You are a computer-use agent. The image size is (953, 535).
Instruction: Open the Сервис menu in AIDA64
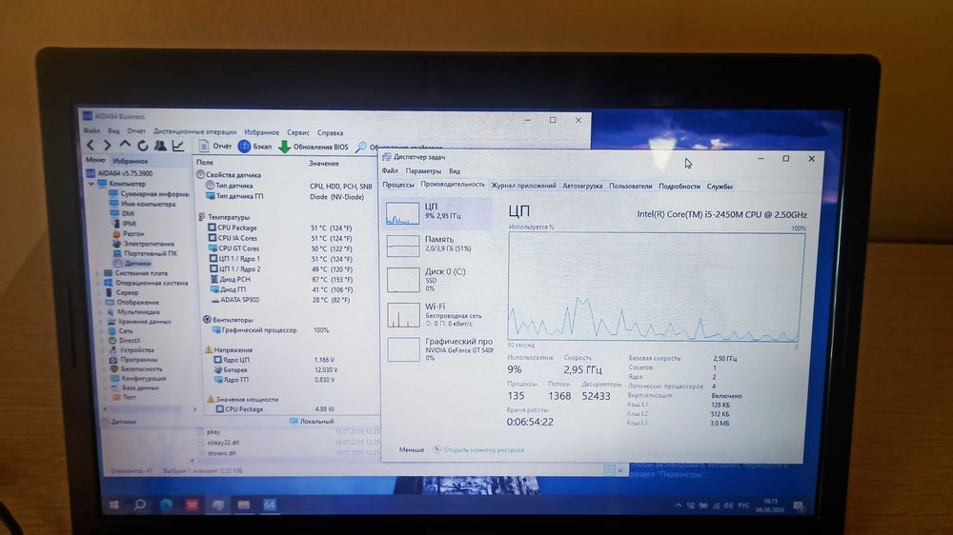[x=297, y=132]
